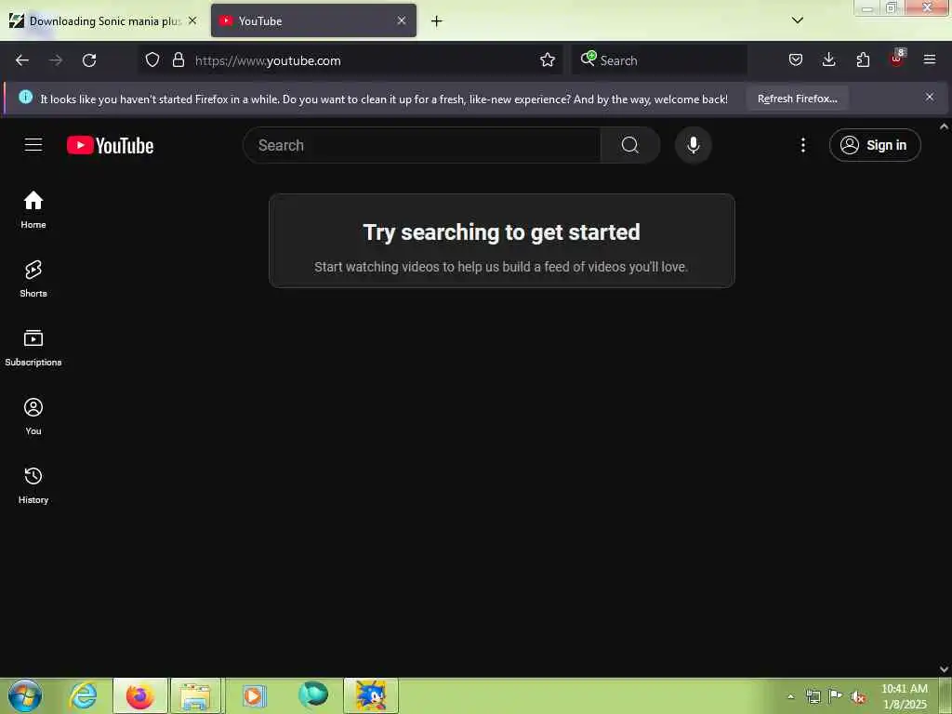The image size is (952, 714).
Task: Click the Firefox toolbar Search box
Action: [660, 60]
